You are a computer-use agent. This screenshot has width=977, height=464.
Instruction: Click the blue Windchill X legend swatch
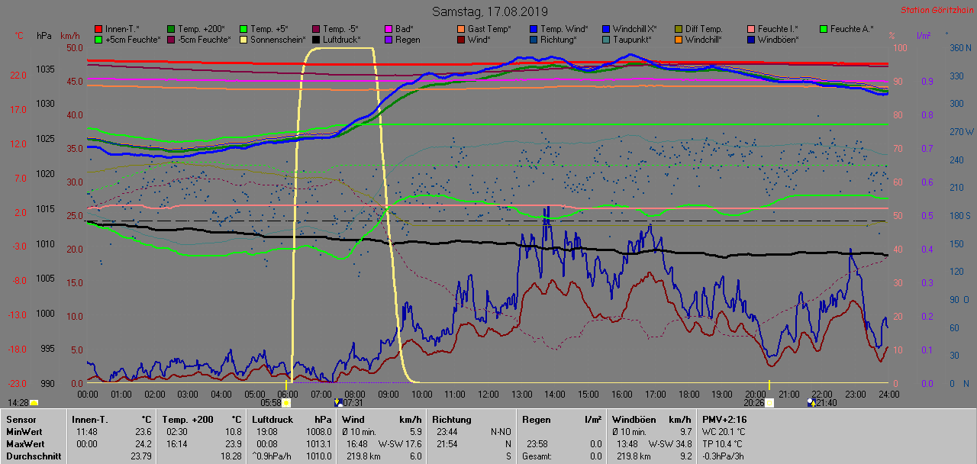tap(606, 28)
